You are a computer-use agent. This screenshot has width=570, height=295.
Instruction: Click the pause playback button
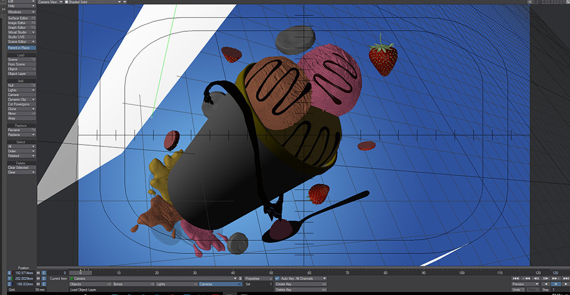pos(556,284)
